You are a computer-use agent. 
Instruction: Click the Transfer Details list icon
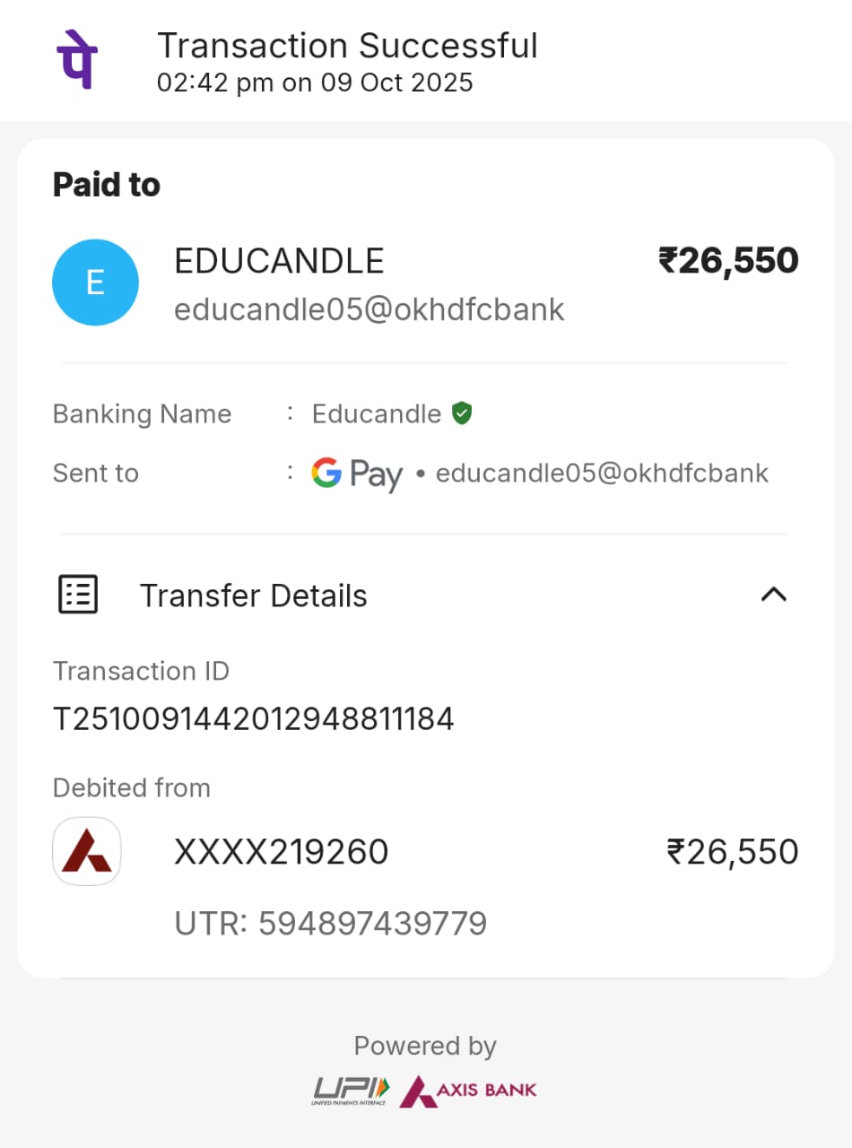point(78,595)
